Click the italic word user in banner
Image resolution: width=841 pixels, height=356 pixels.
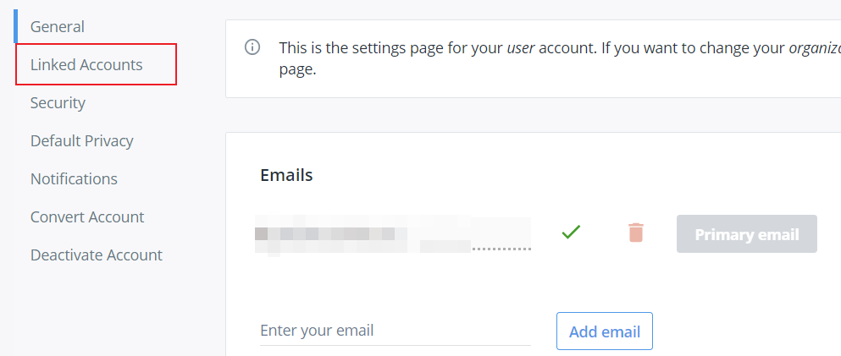pyautogui.click(x=521, y=48)
